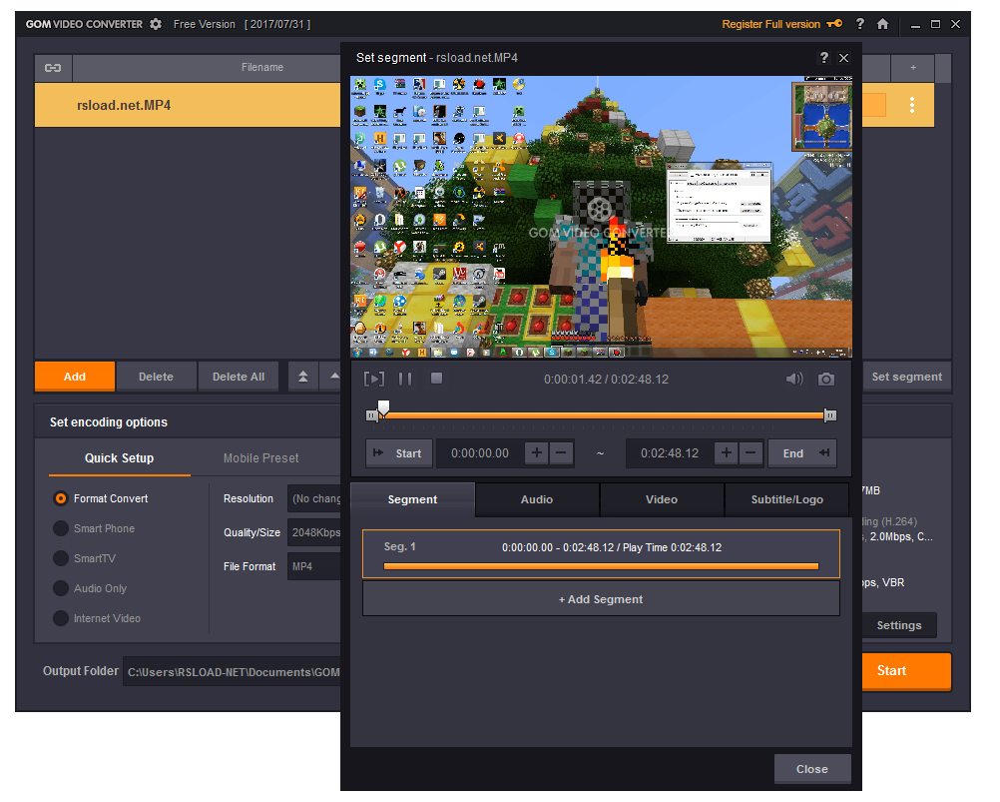Click the help question mark in the dialog titlebar
Viewport: 1000px width, 802px height.
(x=823, y=58)
